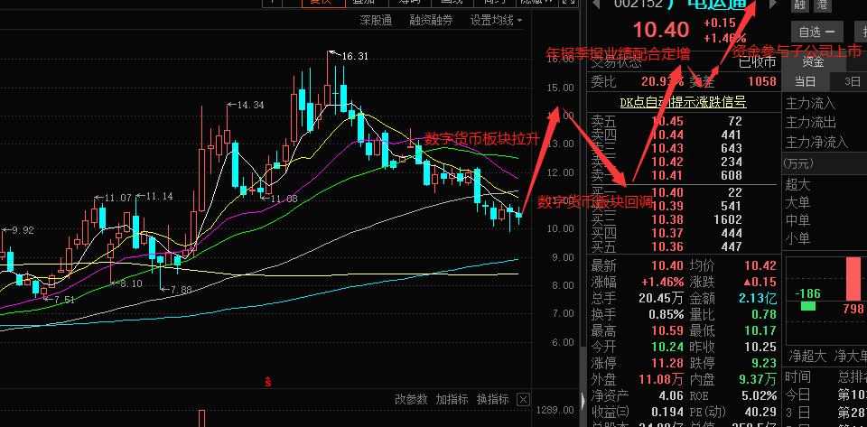This screenshot has height=427, width=867.
Task: Click the 最低 10.17 value
Action: click(760, 331)
